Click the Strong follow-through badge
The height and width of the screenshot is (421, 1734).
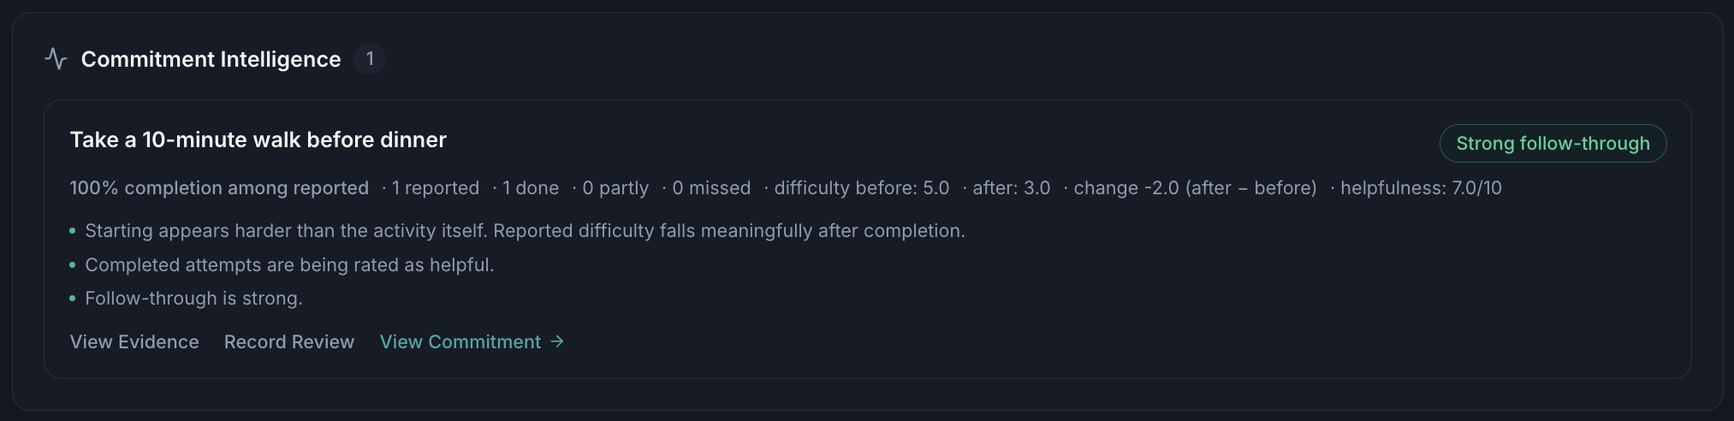pyautogui.click(x=1553, y=143)
